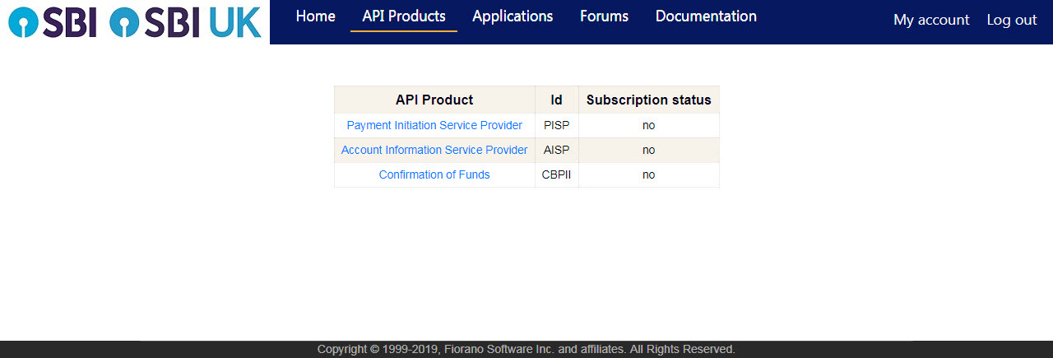Click the API Product column header

pyautogui.click(x=434, y=100)
